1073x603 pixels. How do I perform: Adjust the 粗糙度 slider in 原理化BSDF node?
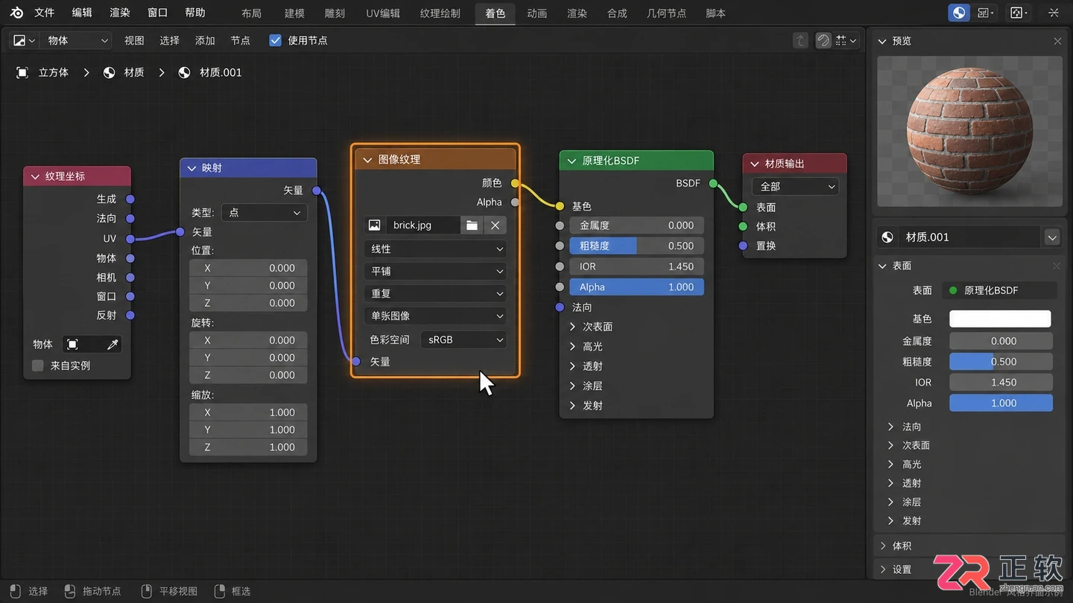(x=637, y=246)
